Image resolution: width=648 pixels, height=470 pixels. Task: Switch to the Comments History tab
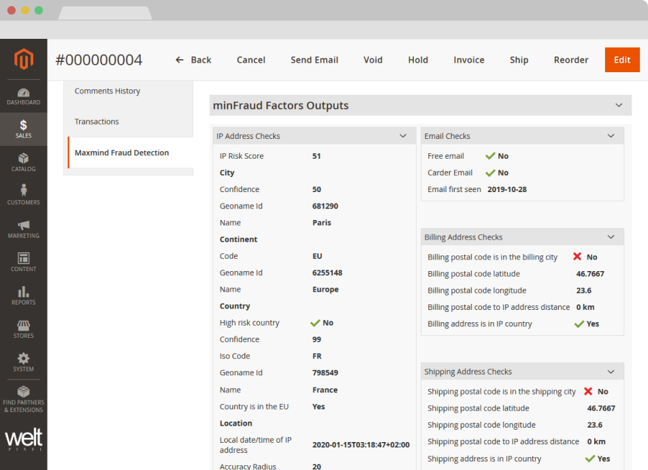coord(108,91)
